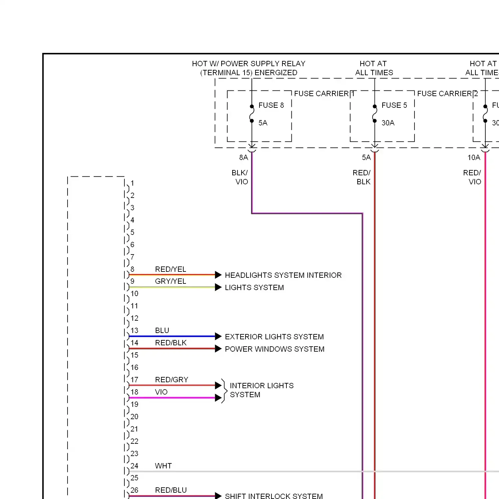This screenshot has width=499, height=499.
Task: Click the 'RED/YEL' wire label at pin 8
Action: [170, 269]
